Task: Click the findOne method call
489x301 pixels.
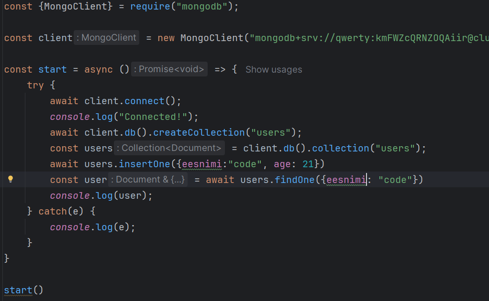Action: [x=294, y=180]
